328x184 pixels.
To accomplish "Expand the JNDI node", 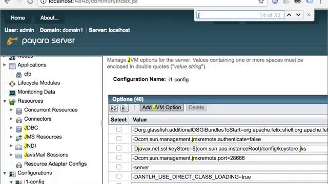I will tap(11, 146).
